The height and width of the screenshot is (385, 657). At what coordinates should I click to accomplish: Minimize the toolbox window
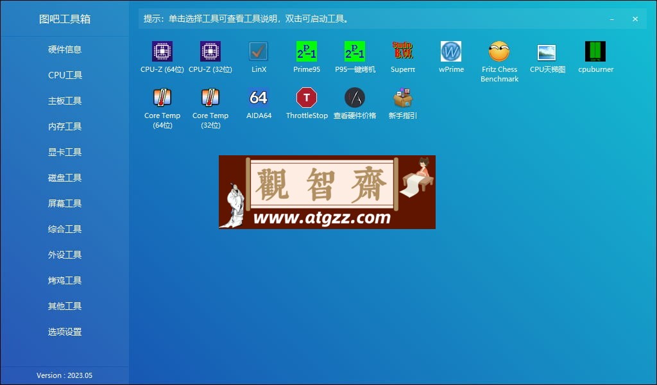pyautogui.click(x=612, y=19)
